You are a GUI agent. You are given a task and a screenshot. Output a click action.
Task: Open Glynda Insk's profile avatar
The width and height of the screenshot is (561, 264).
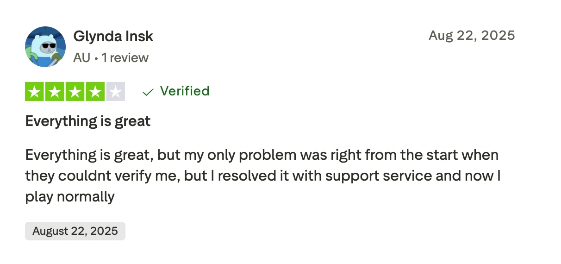(45, 47)
